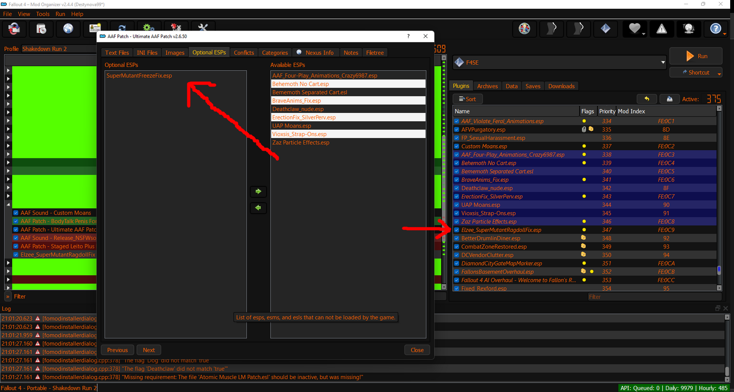Click the restore backup yellow arrow icon
This screenshot has height=392, width=734.
pyautogui.click(x=647, y=99)
